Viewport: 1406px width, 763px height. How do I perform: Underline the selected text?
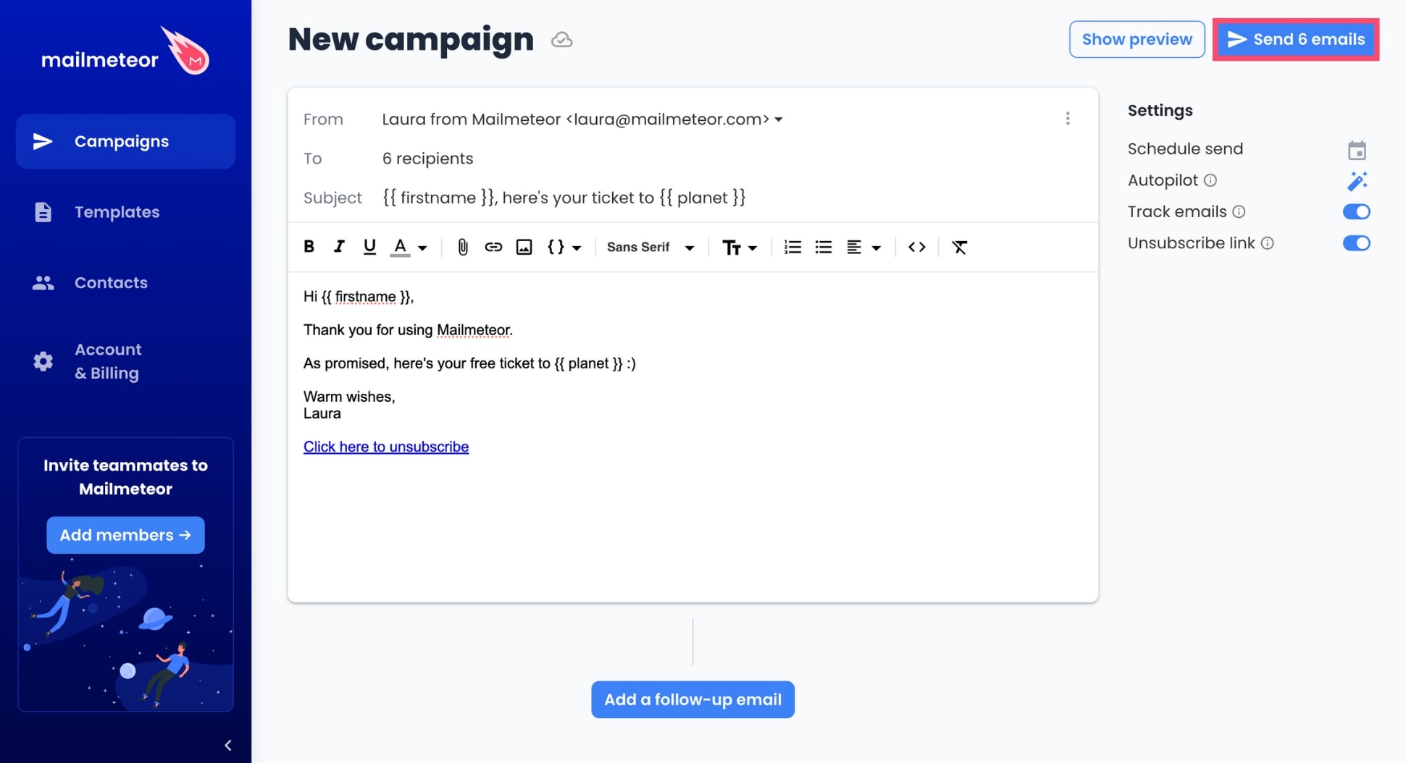point(369,247)
